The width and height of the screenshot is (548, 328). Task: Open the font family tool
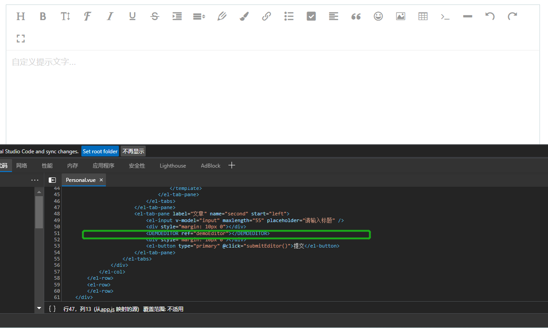[88, 17]
